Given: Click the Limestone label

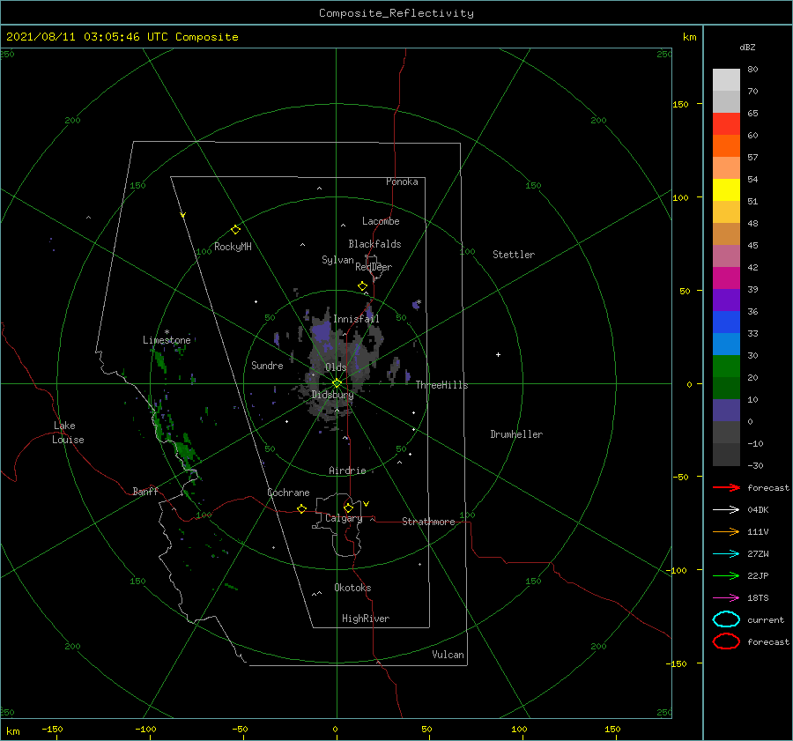Looking at the screenshot, I should point(167,340).
